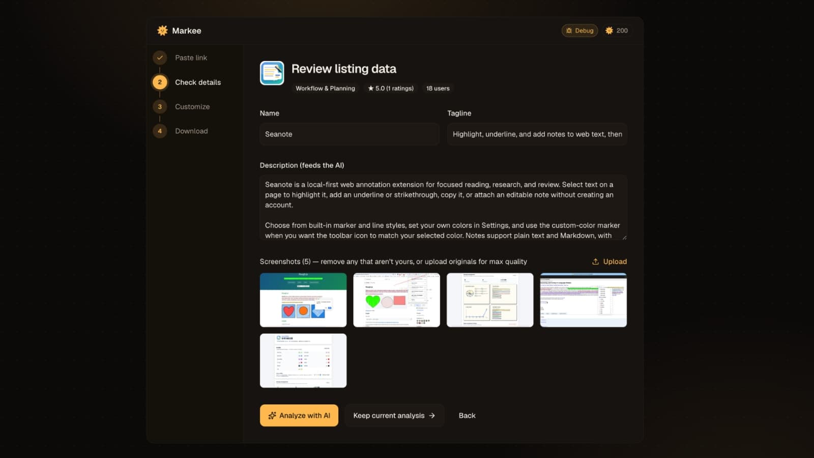This screenshot has width=814, height=458.
Task: Click the Description (feeds the AI) label
Action: coord(302,165)
